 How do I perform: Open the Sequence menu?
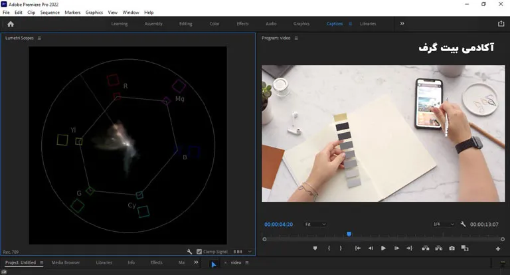[x=50, y=13]
